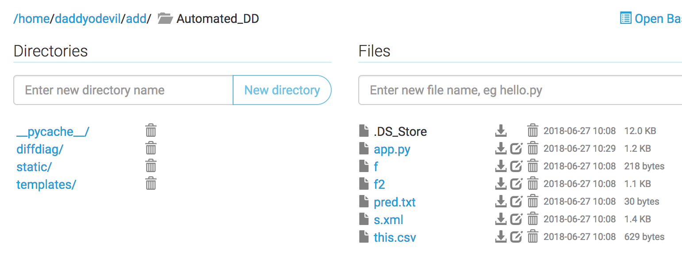Delete the static/ directory
The height and width of the screenshot is (255, 682).
click(150, 166)
